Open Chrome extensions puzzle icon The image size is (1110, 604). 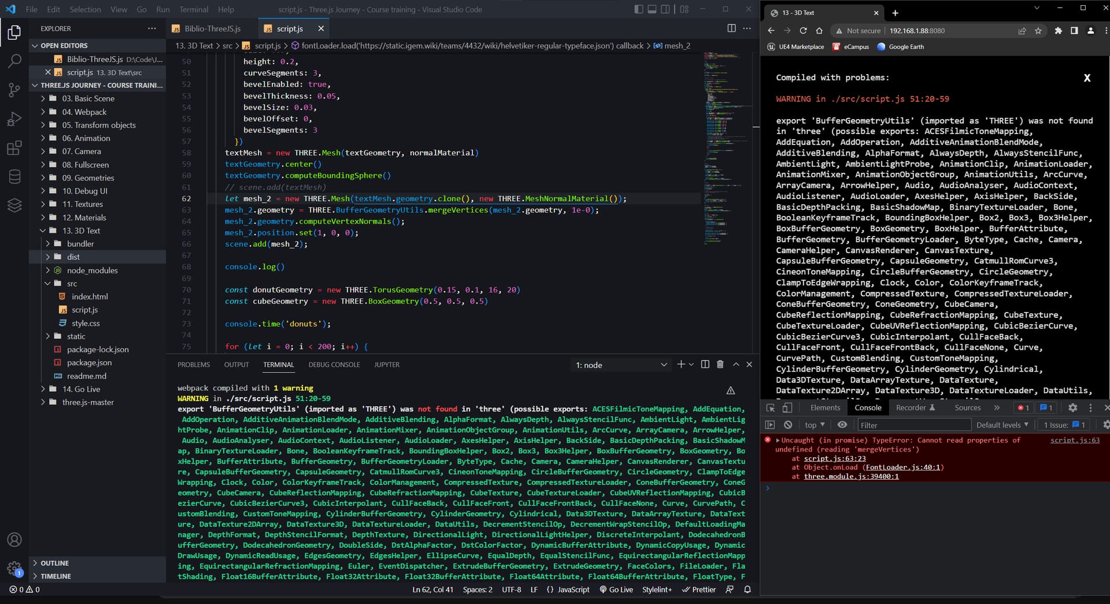pos(1058,31)
